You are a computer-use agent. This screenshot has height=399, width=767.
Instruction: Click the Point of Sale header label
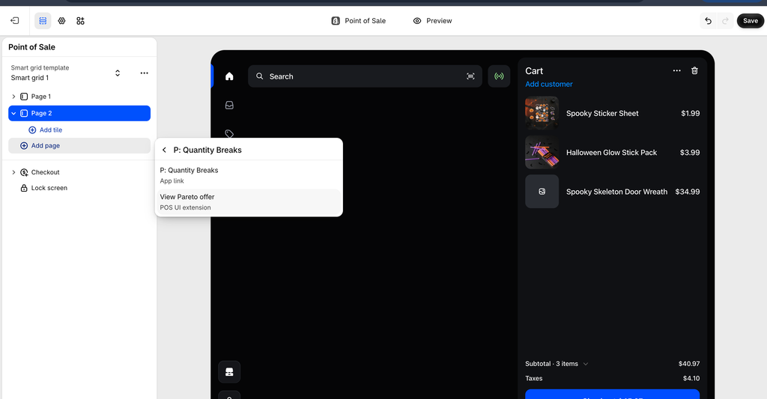359,20
